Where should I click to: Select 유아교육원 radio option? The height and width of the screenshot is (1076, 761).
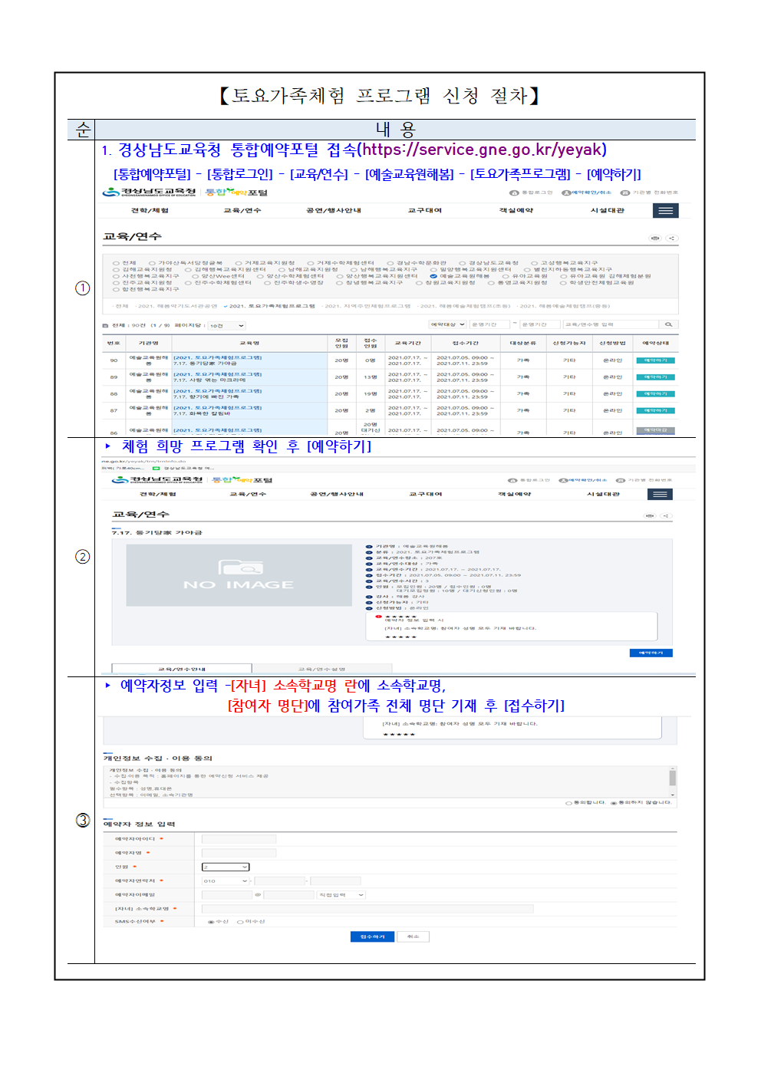pos(506,276)
